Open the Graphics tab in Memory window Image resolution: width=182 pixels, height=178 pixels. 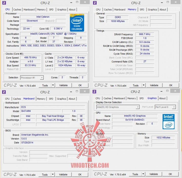(152, 10)
